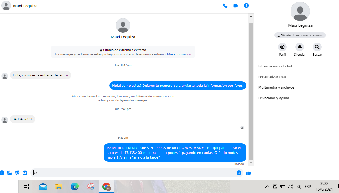The width and height of the screenshot is (339, 193).
Task: Choose a sticker from the composer bar
Action: point(17,173)
